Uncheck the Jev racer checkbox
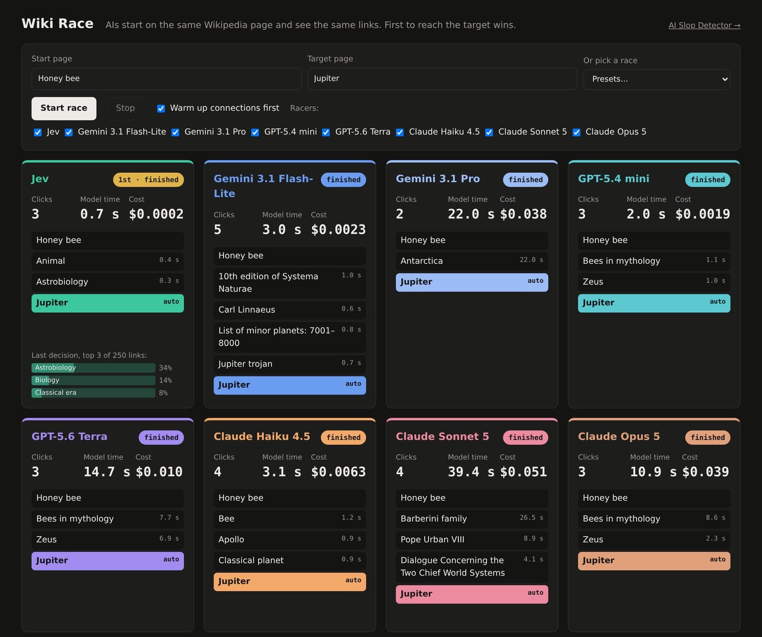762x637 pixels. tap(38, 132)
